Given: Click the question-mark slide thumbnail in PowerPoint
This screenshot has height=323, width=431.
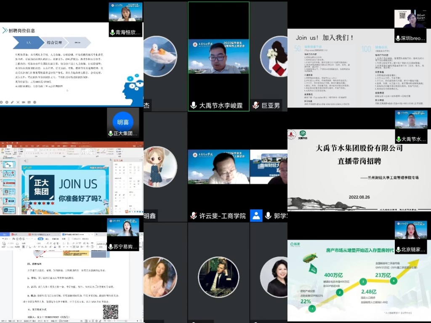Looking at the screenshot, I should (9, 201).
